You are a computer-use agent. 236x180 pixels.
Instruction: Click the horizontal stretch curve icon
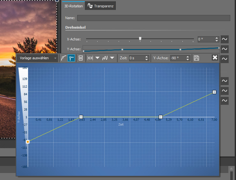coord(90,58)
